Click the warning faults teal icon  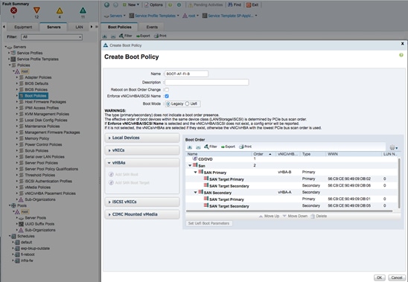83,10
